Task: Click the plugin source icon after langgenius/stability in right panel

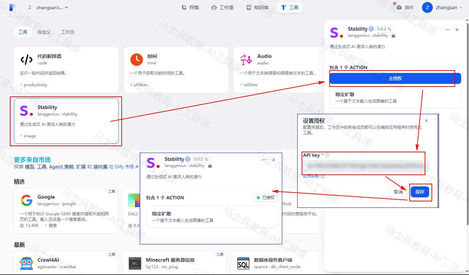Action: click(393, 35)
